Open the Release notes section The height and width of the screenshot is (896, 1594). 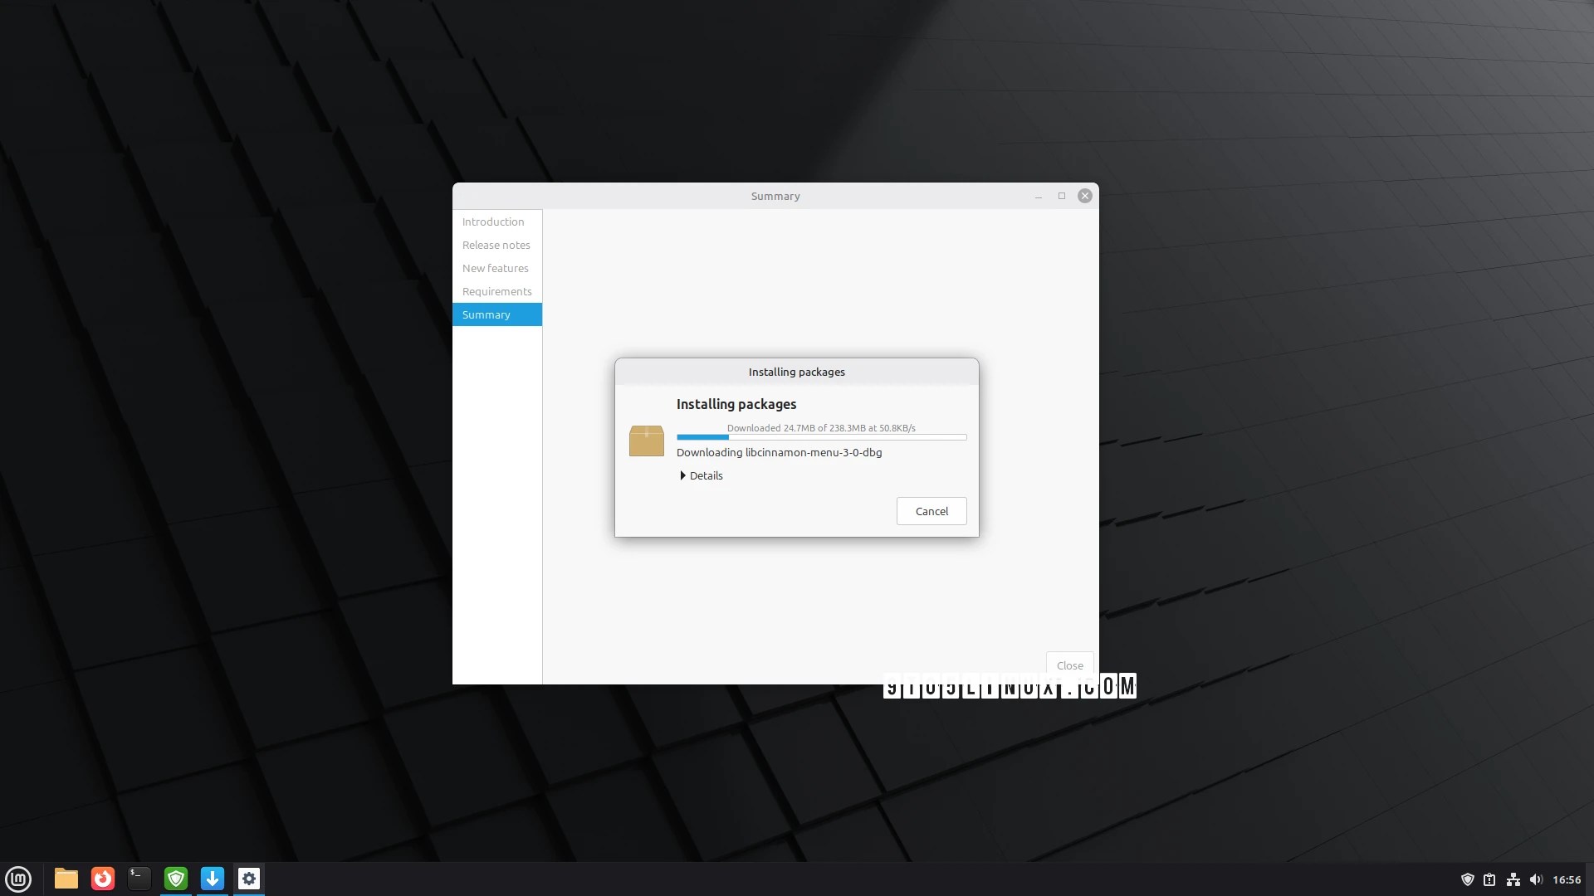click(496, 245)
